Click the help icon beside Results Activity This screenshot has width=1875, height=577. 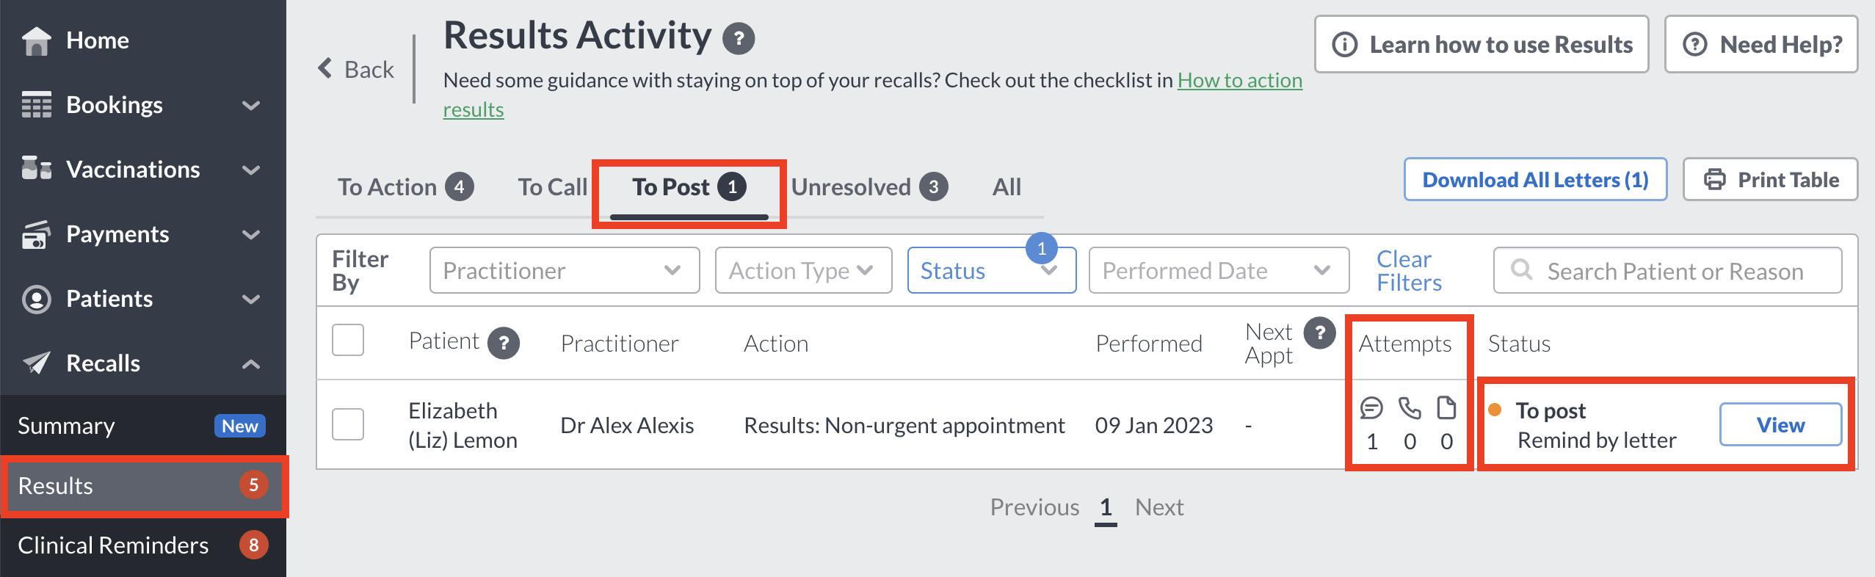(739, 39)
